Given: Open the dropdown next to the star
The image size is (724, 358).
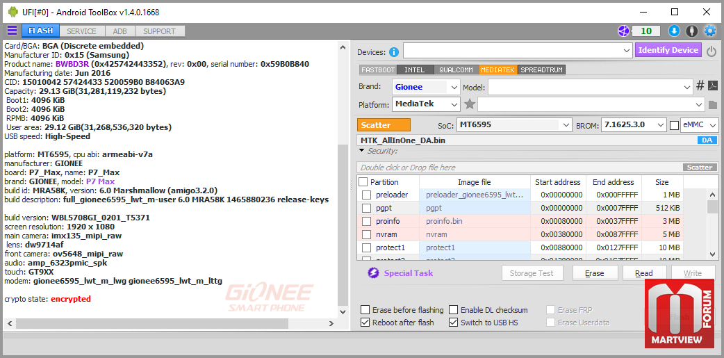Looking at the screenshot, I should coord(591,104).
